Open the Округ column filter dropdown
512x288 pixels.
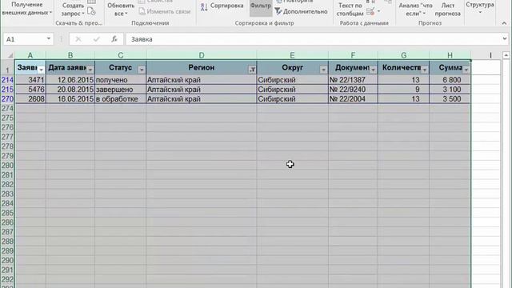point(323,70)
